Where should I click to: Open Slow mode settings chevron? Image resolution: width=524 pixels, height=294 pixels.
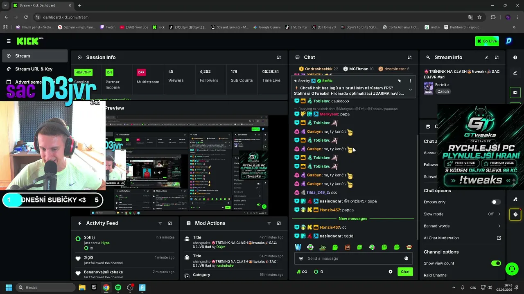point(499,214)
